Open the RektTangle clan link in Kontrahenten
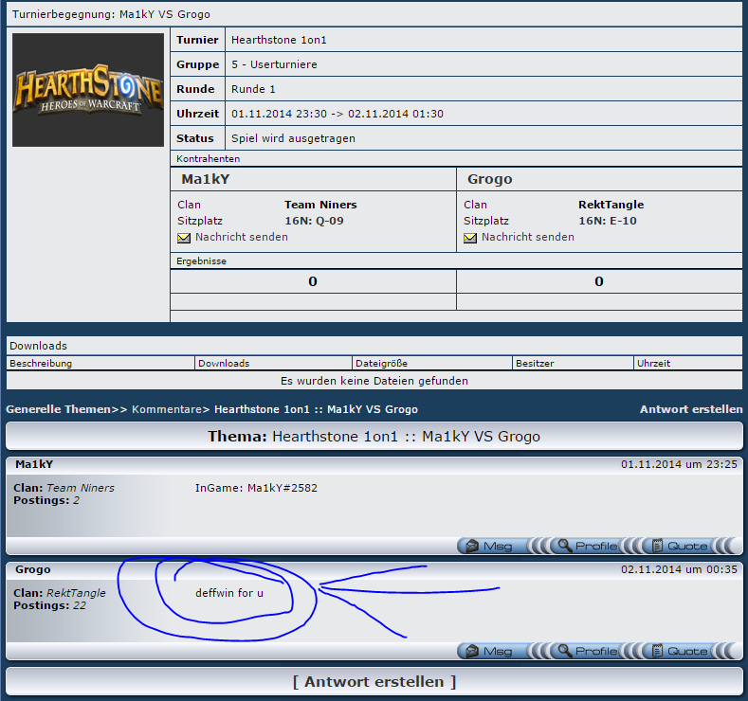This screenshot has width=748, height=701. tap(611, 205)
